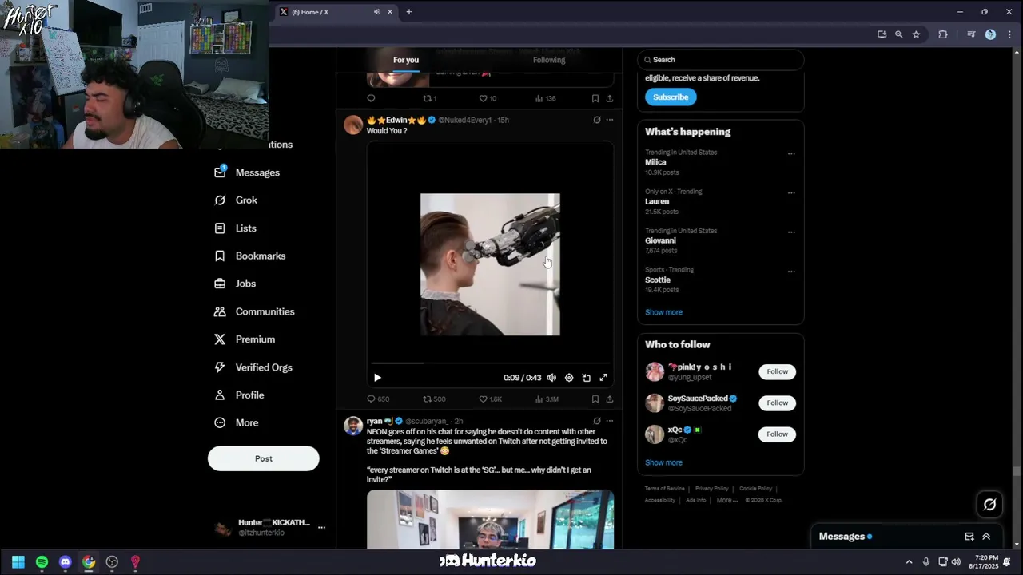Open the Milica trending topic
The image size is (1023, 575).
tap(655, 162)
